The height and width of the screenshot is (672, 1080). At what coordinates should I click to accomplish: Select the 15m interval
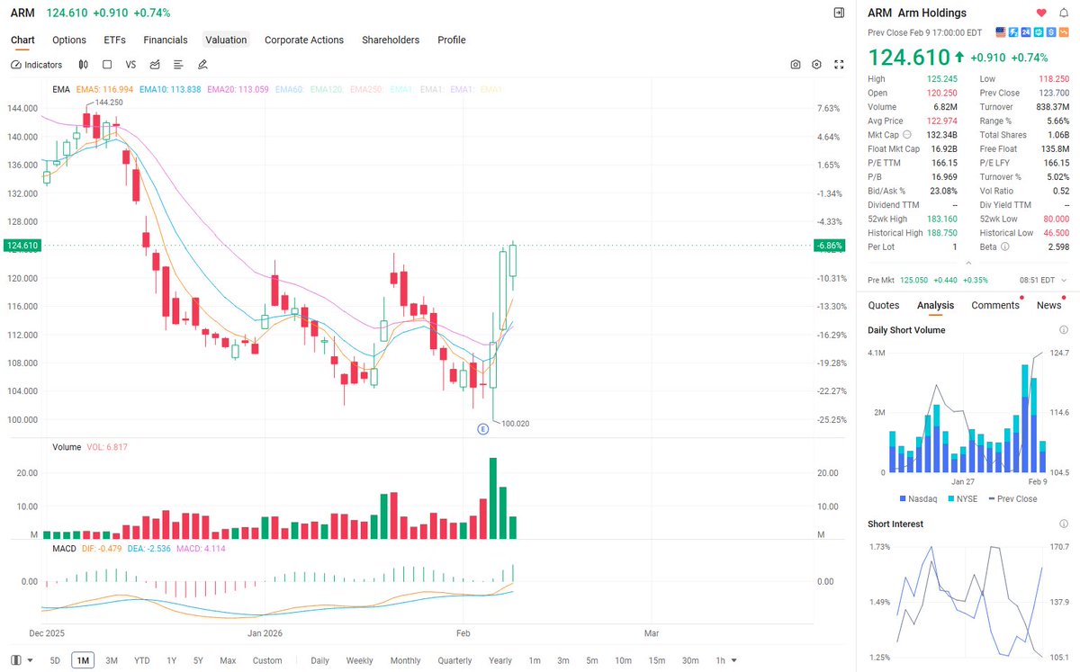(657, 660)
